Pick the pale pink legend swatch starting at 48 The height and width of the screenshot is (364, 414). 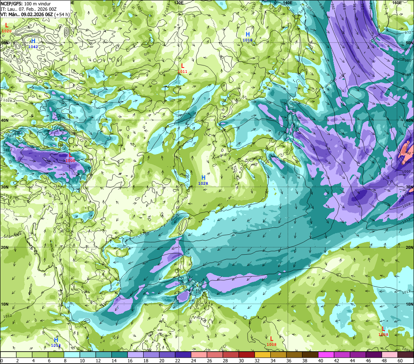click(390, 354)
